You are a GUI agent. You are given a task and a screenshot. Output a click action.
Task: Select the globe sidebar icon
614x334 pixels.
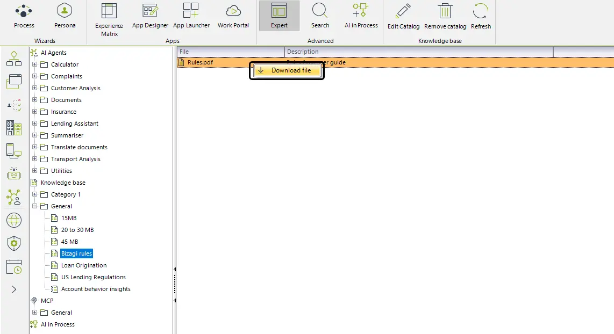(x=13, y=220)
